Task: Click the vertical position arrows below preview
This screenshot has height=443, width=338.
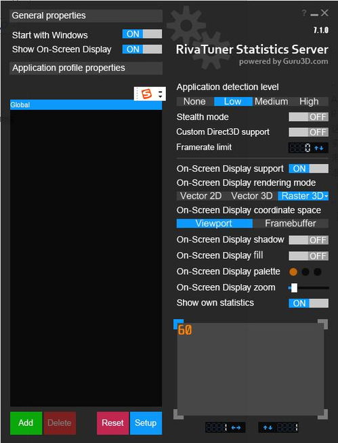Action: point(267,427)
